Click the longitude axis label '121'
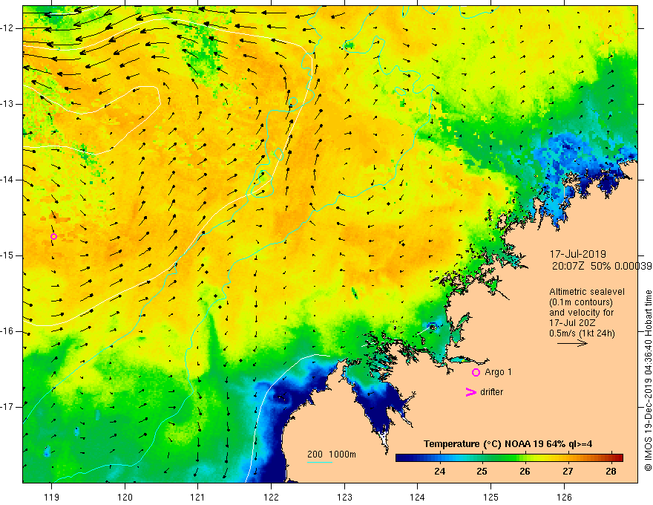The height and width of the screenshot is (505, 653). (x=198, y=497)
